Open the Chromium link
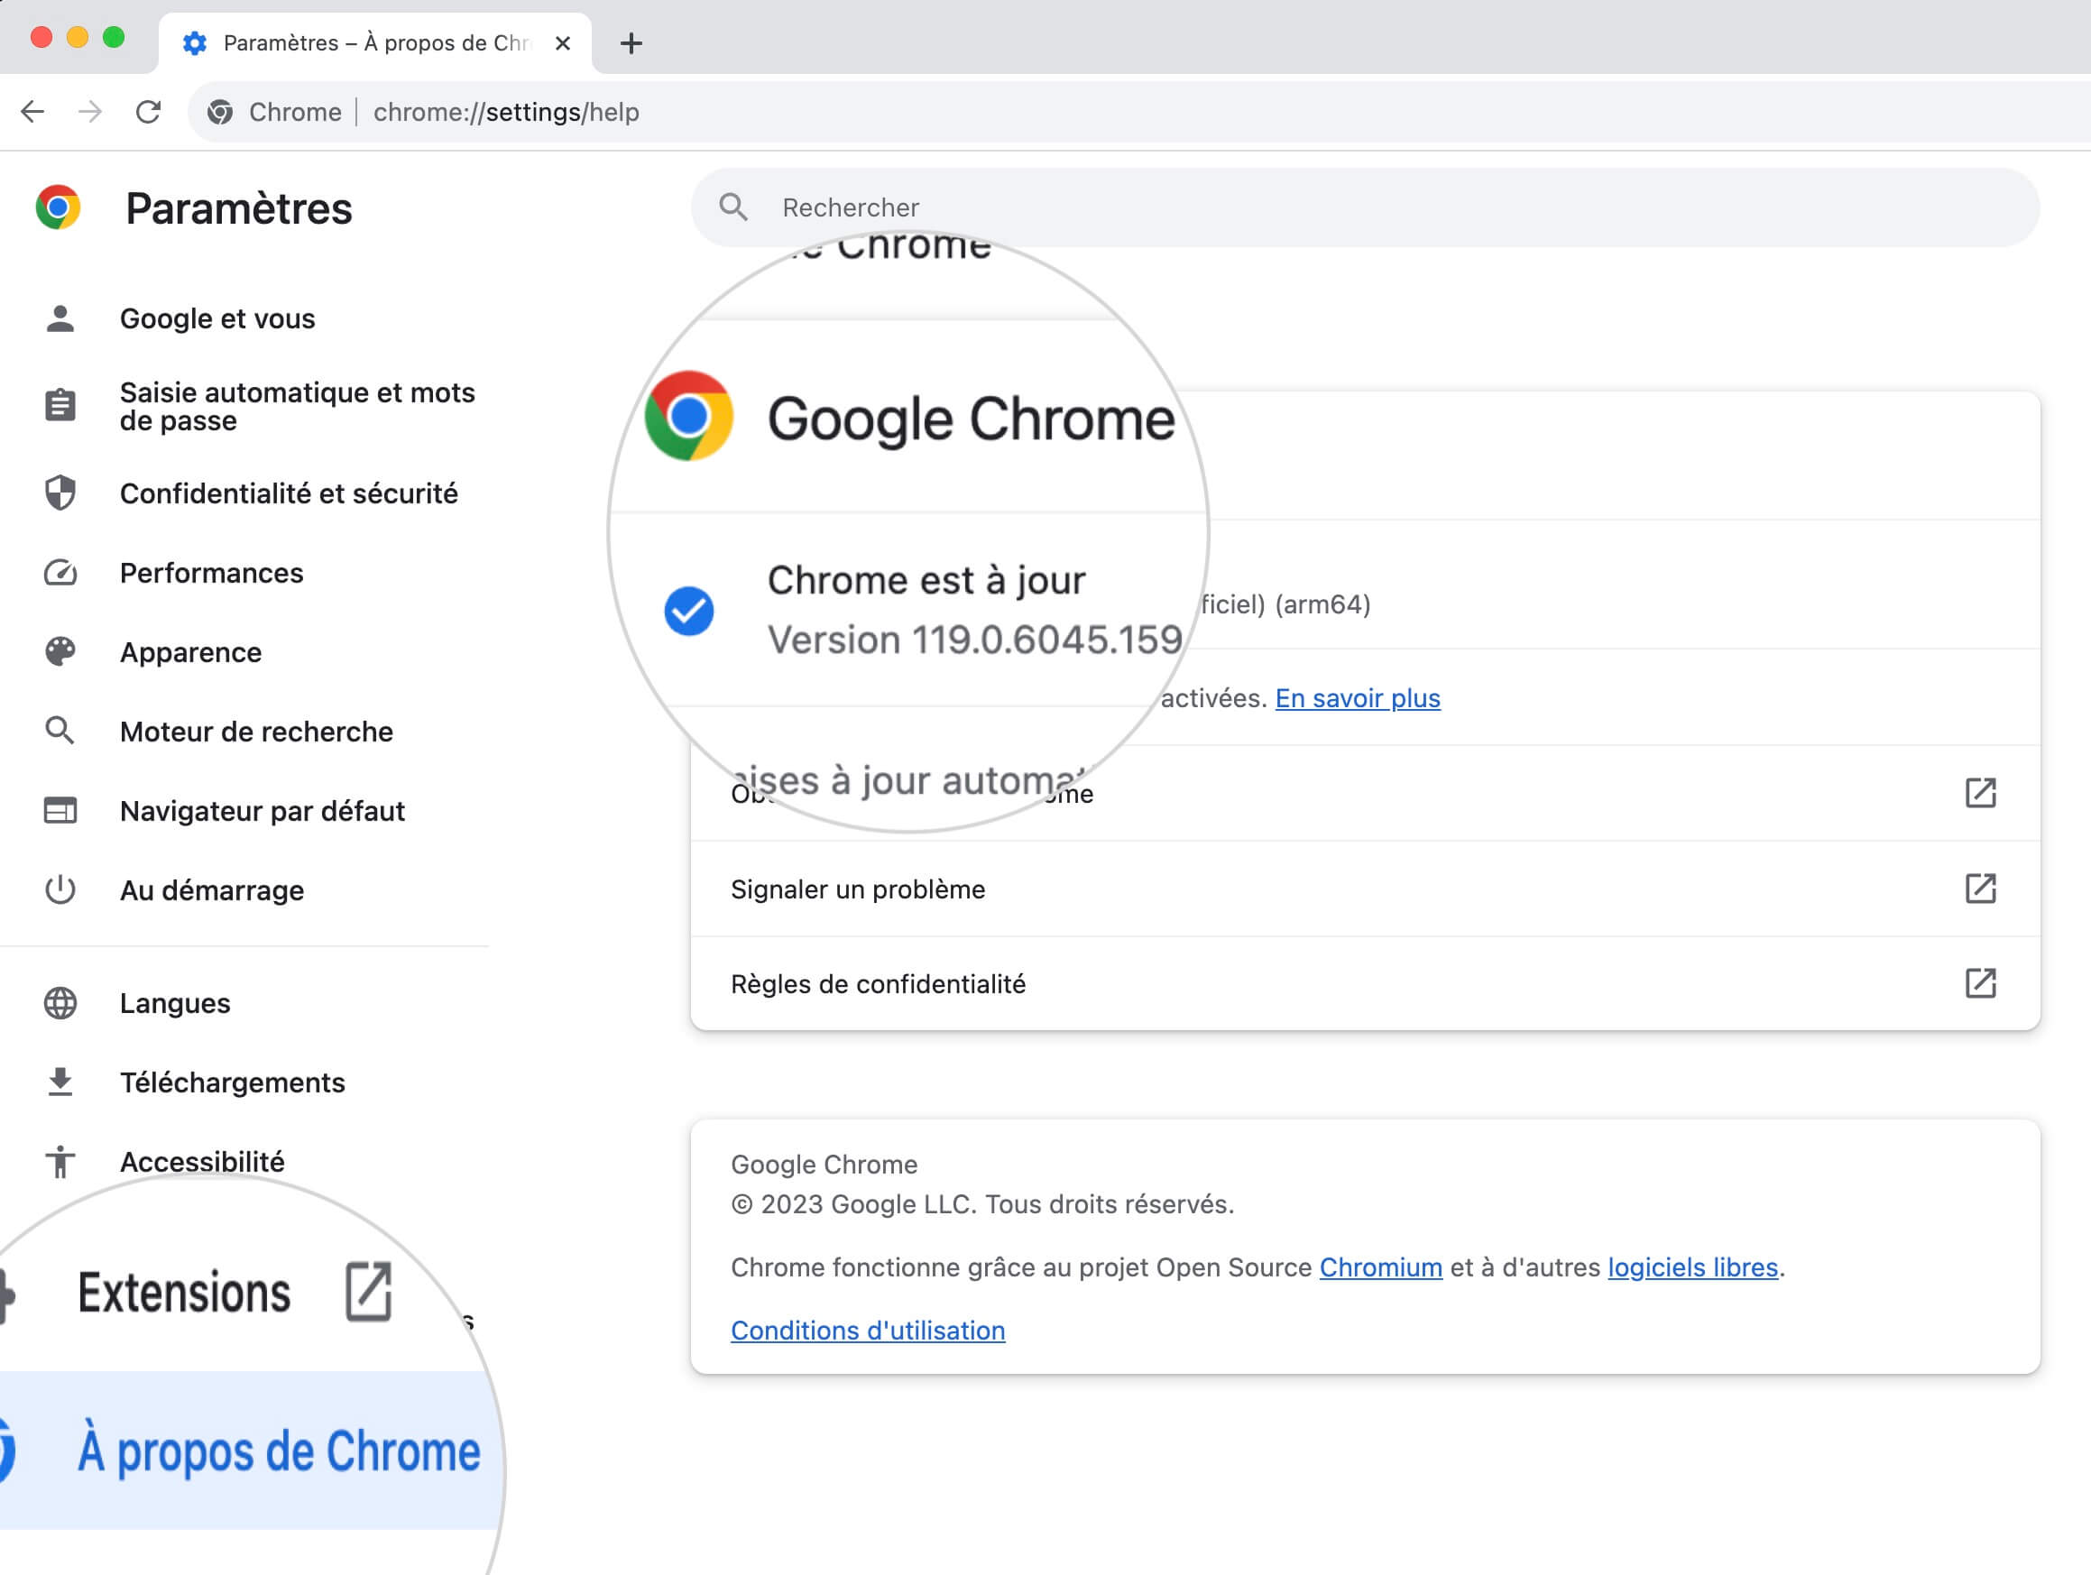This screenshot has width=2091, height=1575. [1380, 1266]
